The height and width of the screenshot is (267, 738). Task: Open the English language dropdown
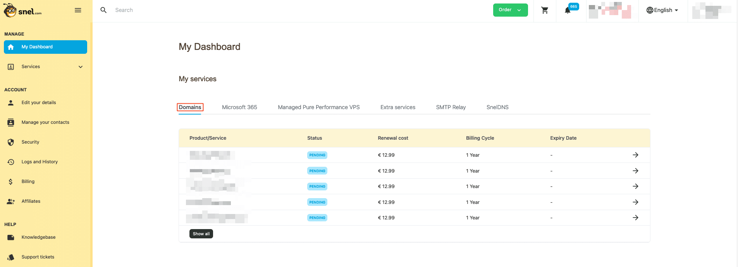pyautogui.click(x=662, y=10)
